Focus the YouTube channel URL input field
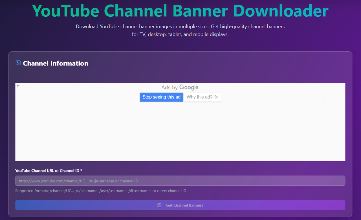The height and width of the screenshot is (220, 361). (180, 181)
